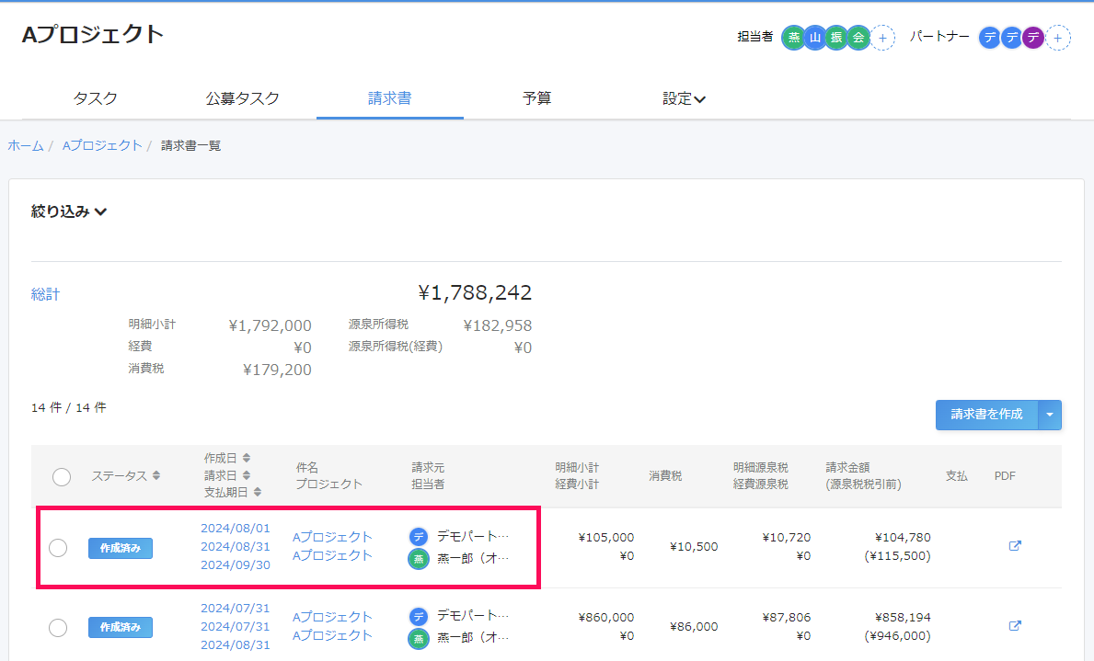Screen dimensions: 1094x661
Task: Click 作成済み badge in the ¥860,000 row
Action: pos(120,628)
